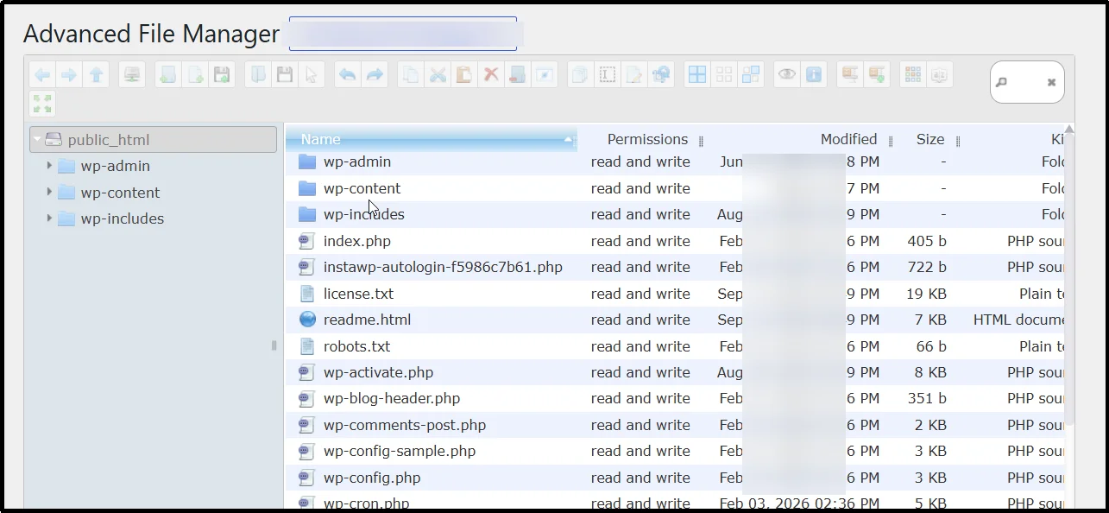
Task: Select wp-content folder label in tree
Action: click(x=120, y=193)
